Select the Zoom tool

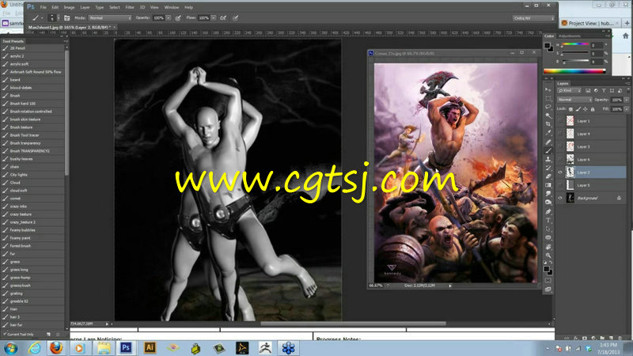point(548,255)
